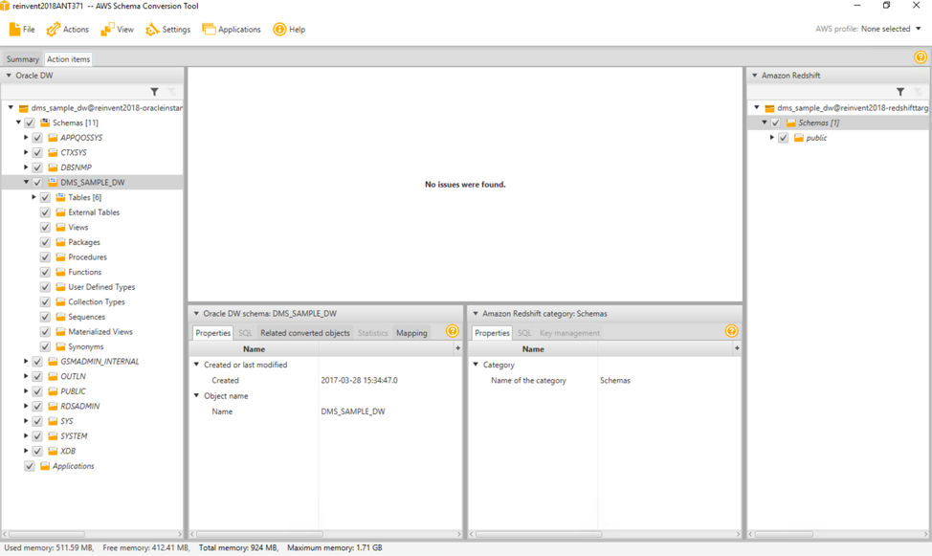Click the Sequences folder icon

tap(60, 317)
